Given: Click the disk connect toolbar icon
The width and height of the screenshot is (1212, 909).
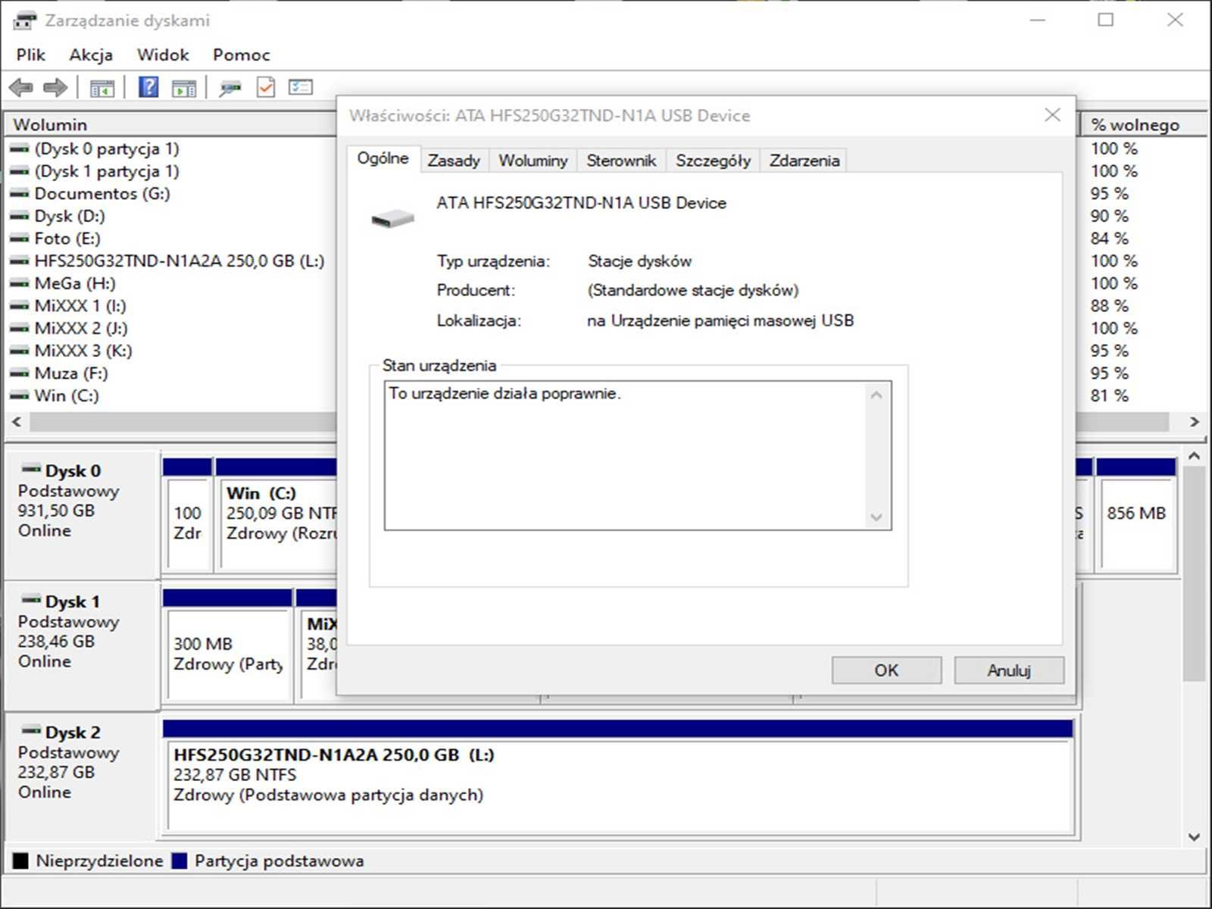Looking at the screenshot, I should 230,88.
